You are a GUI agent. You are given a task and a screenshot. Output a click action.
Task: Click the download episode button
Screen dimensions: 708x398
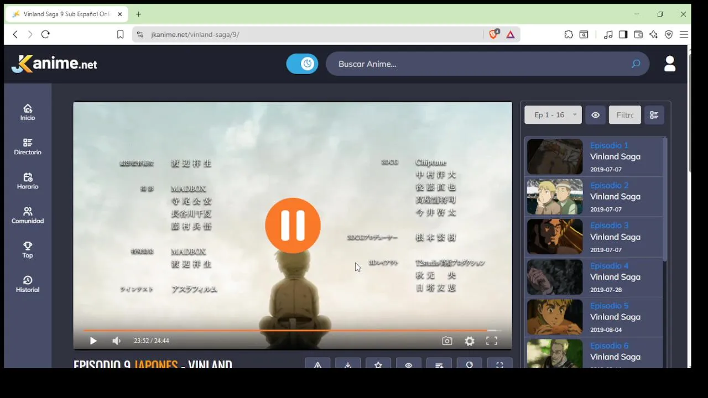pos(348,364)
